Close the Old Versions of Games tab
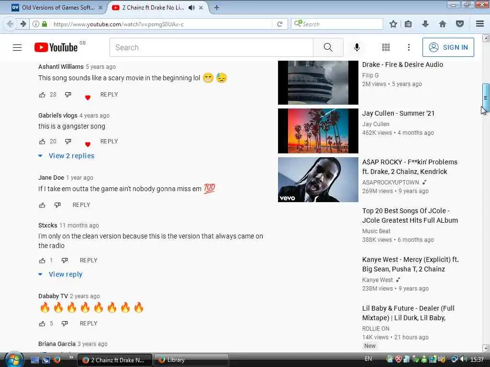 tap(100, 8)
